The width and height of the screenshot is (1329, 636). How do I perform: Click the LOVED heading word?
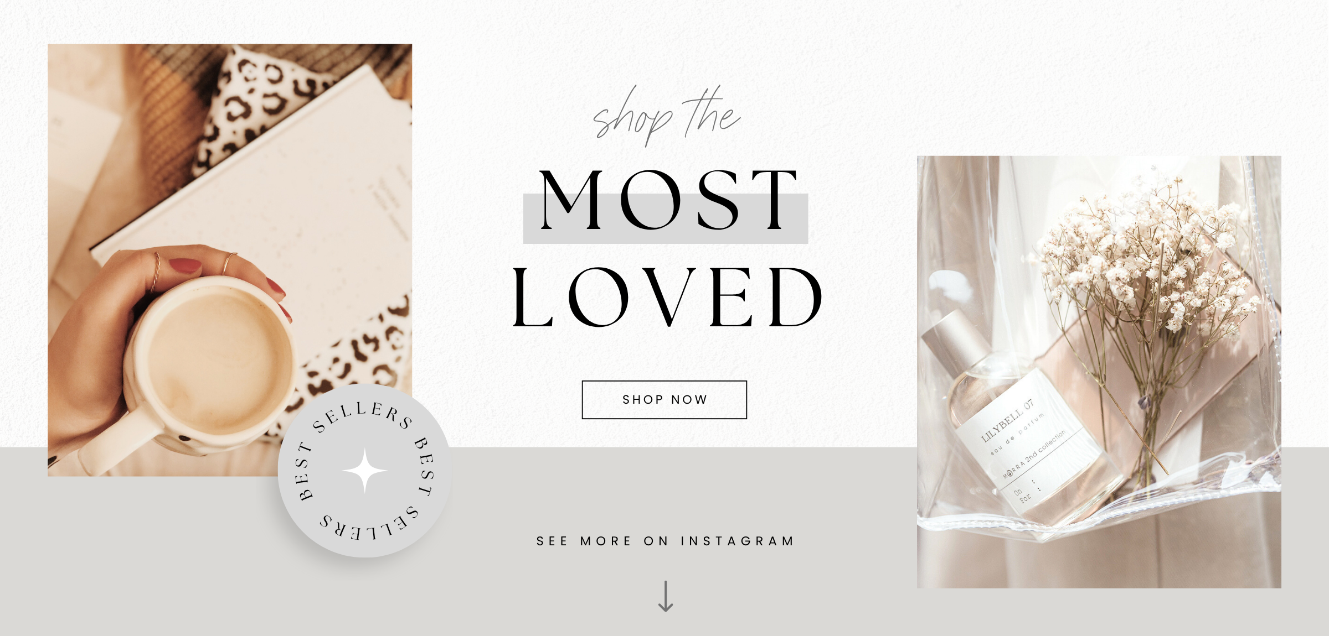pos(667,297)
